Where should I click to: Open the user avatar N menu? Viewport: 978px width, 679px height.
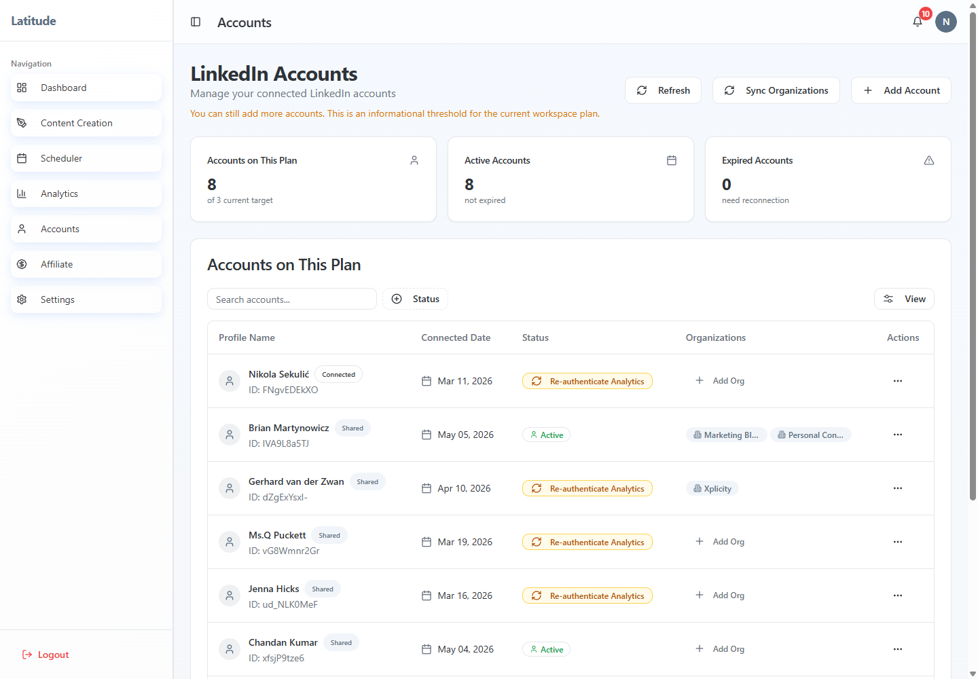[x=946, y=22]
